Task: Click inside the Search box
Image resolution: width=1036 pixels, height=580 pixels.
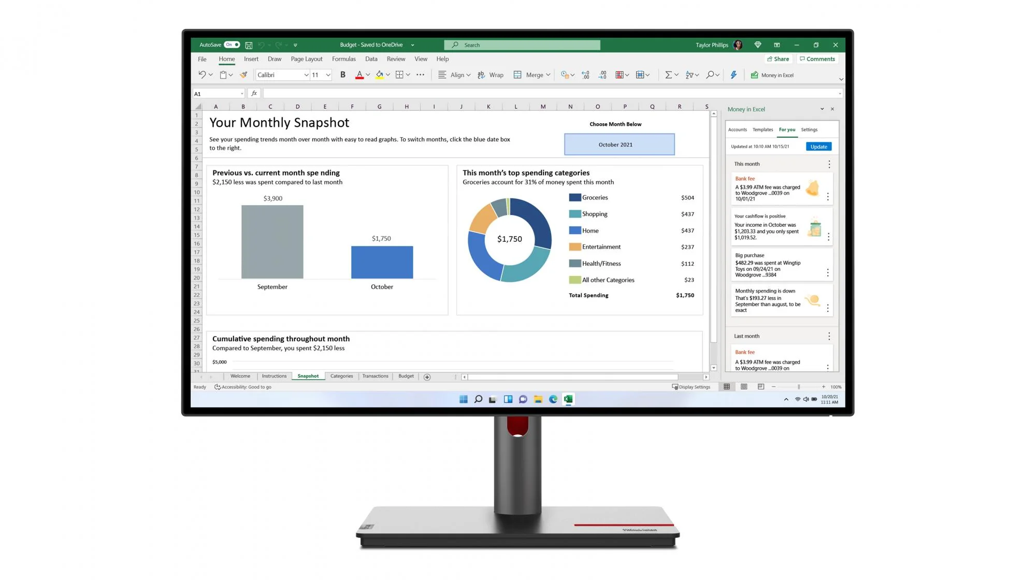Action: tap(521, 45)
